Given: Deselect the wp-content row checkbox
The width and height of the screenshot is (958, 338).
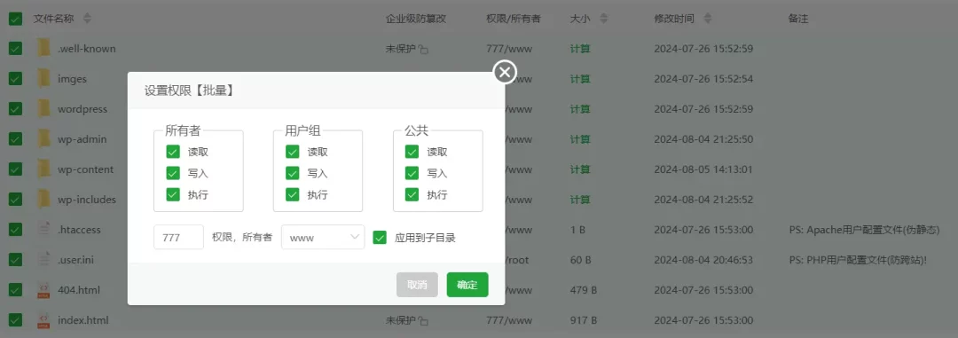Looking at the screenshot, I should point(15,169).
